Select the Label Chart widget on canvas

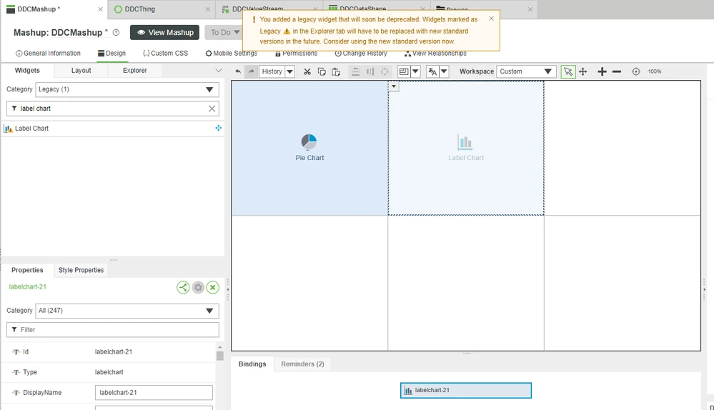466,148
